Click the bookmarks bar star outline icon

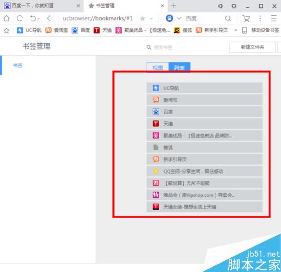point(7,30)
